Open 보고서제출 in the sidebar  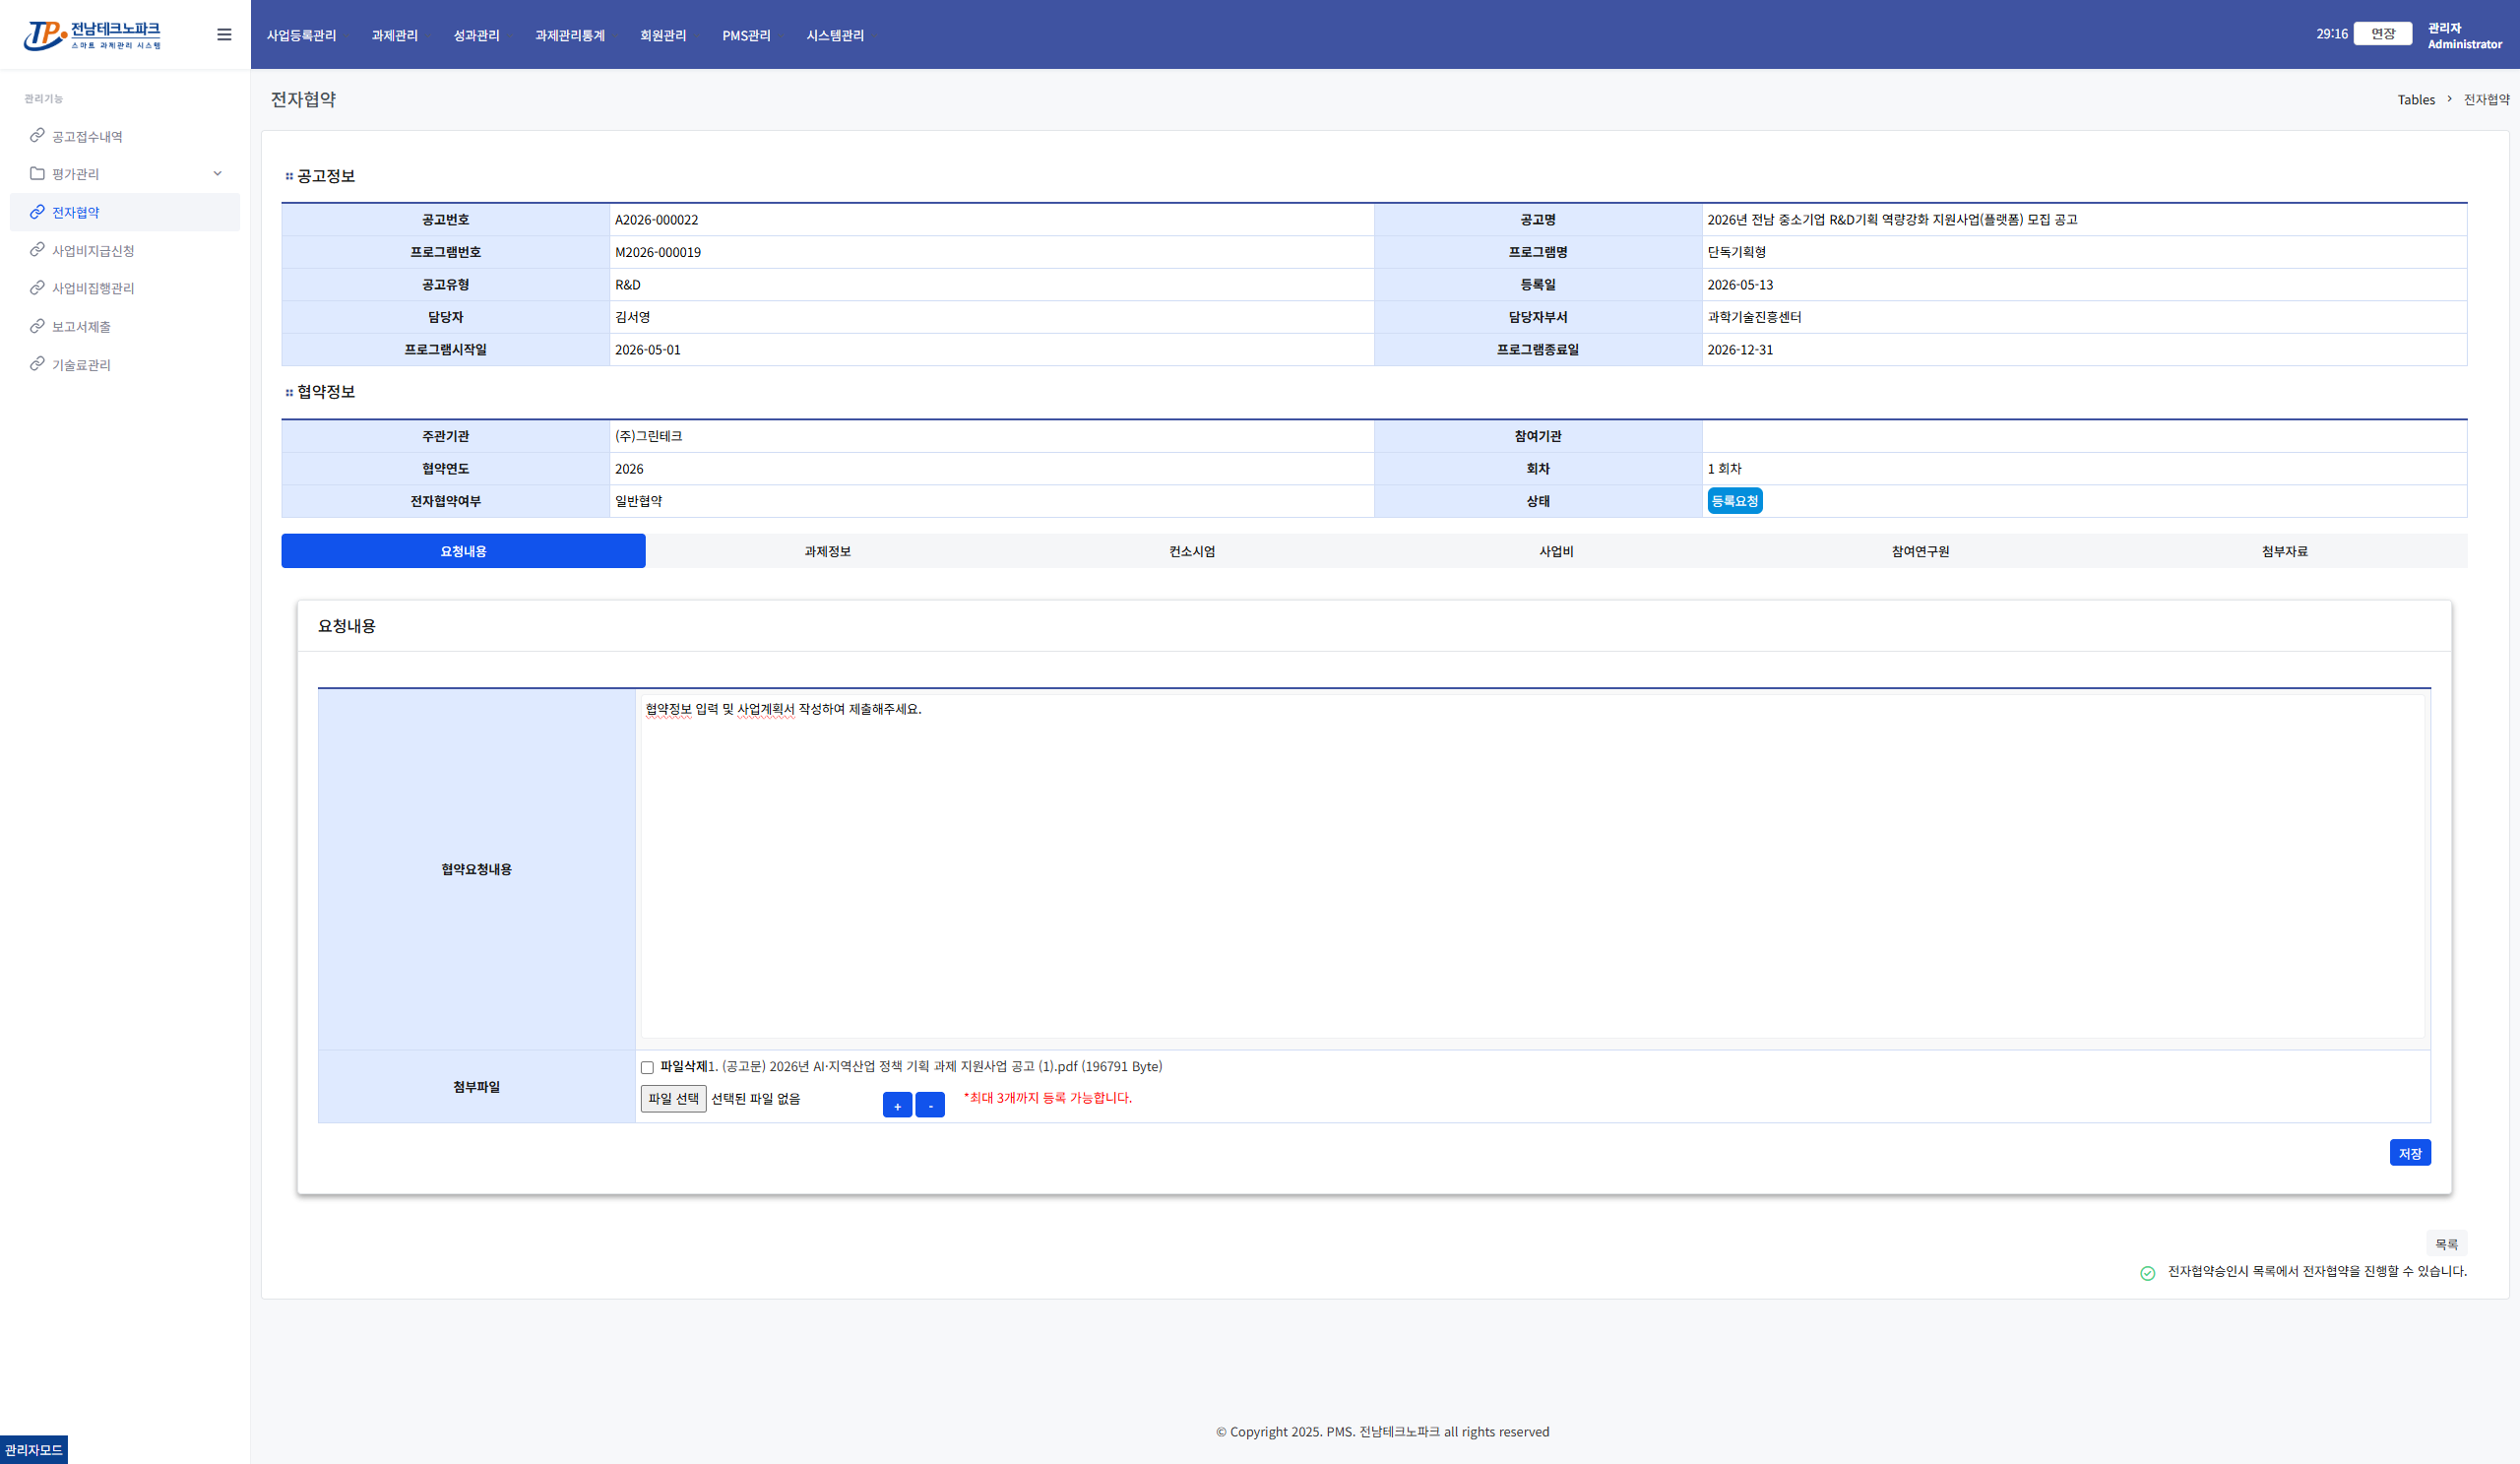pyautogui.click(x=81, y=326)
